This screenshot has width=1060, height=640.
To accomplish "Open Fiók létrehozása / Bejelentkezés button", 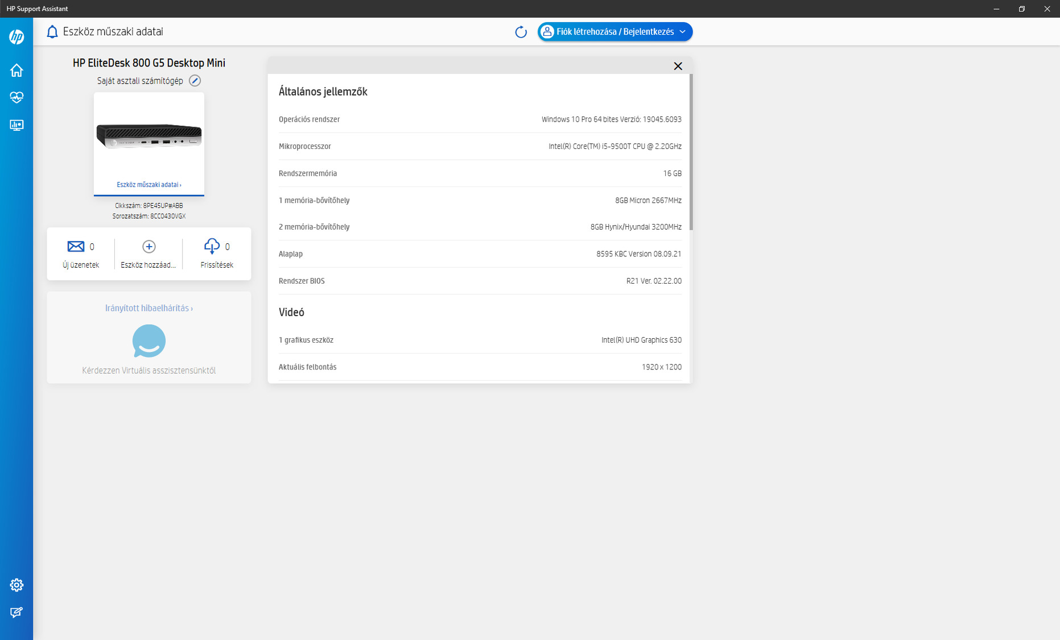I will pyautogui.click(x=615, y=32).
